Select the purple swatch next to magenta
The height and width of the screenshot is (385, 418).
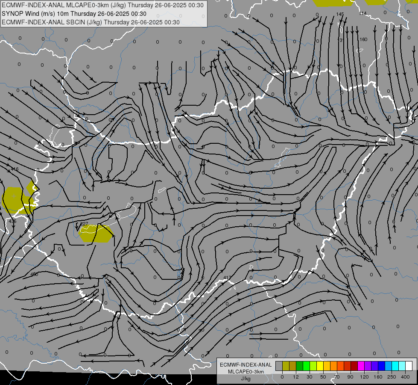coord(368,366)
